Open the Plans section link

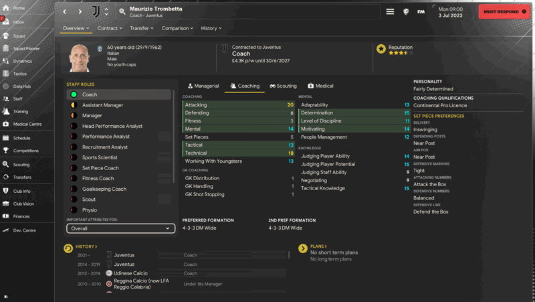coord(318,246)
